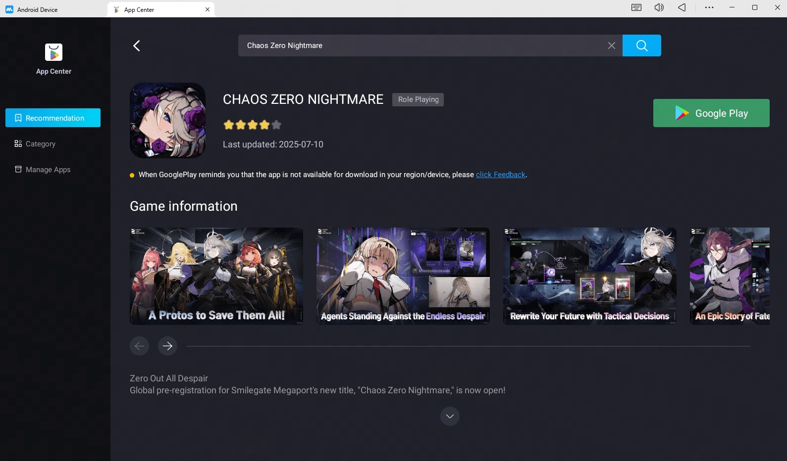The height and width of the screenshot is (461, 787).
Task: Expand the game description with down chevron
Action: click(x=450, y=416)
